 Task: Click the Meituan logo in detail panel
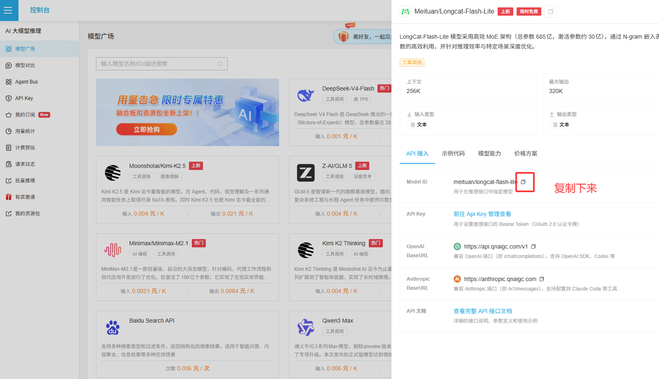point(405,12)
